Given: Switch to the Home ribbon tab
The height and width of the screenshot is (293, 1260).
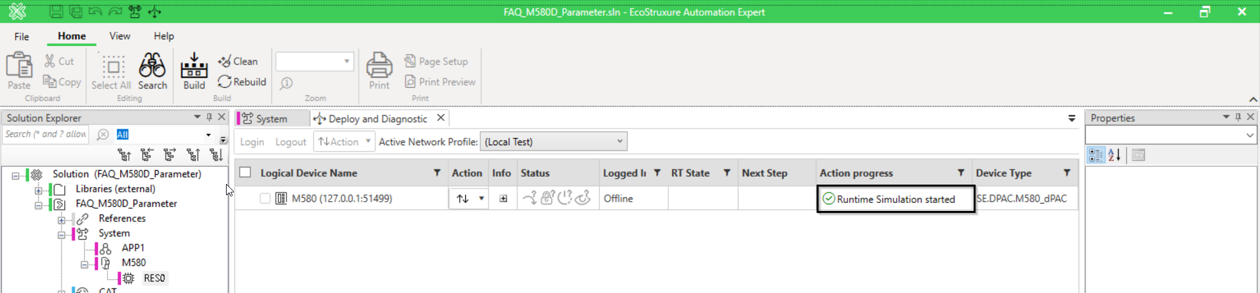Looking at the screenshot, I should coord(72,36).
